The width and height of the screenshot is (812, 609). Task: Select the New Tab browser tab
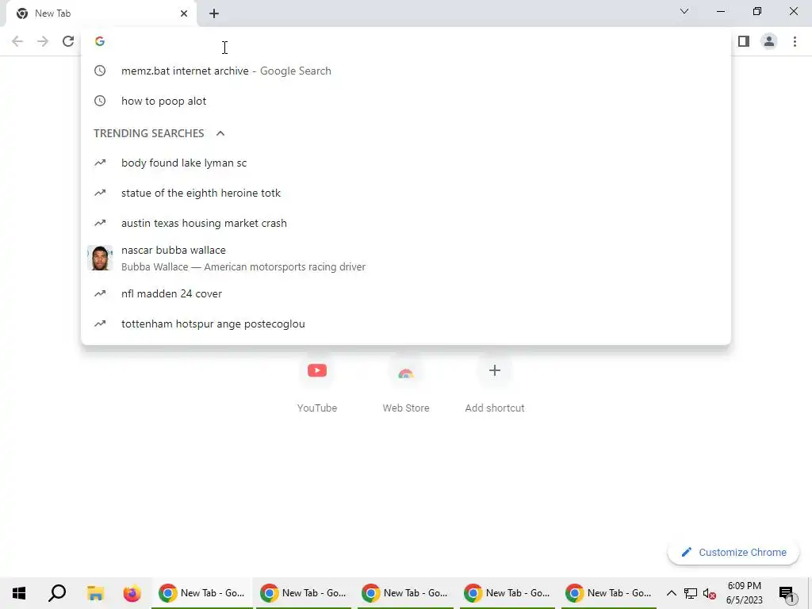pyautogui.click(x=101, y=13)
